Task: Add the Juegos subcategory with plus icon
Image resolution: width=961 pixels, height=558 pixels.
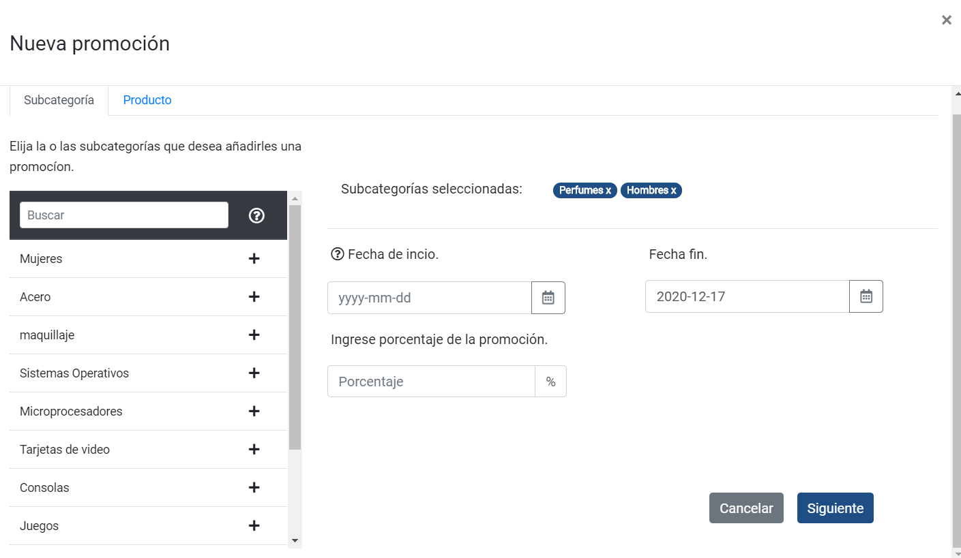Action: 254,526
